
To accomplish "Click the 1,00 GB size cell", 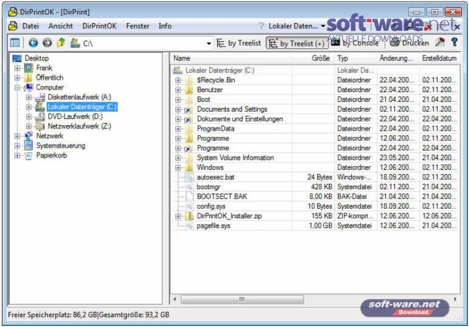I will tap(321, 226).
